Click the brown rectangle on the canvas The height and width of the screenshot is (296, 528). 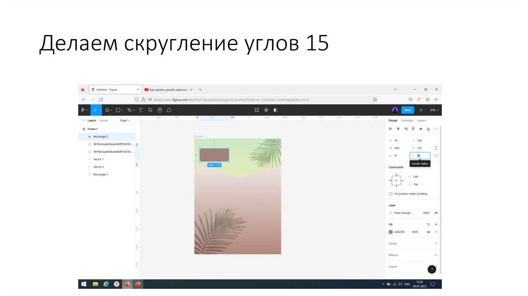pos(214,155)
